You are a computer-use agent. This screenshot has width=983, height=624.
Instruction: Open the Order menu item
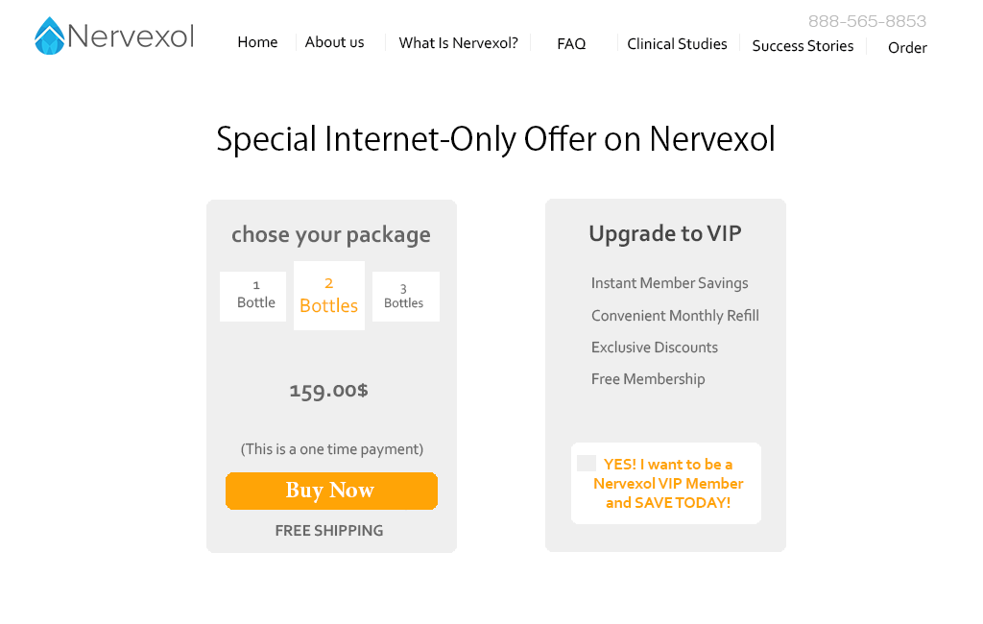(x=907, y=48)
